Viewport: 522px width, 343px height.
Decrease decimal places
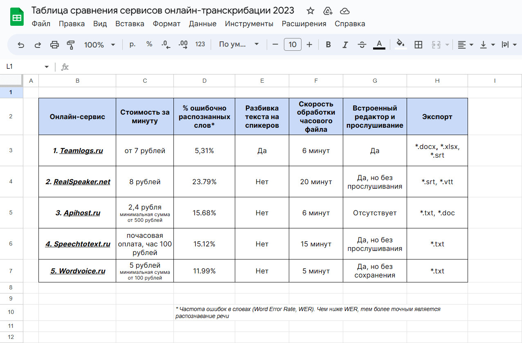[166, 45]
